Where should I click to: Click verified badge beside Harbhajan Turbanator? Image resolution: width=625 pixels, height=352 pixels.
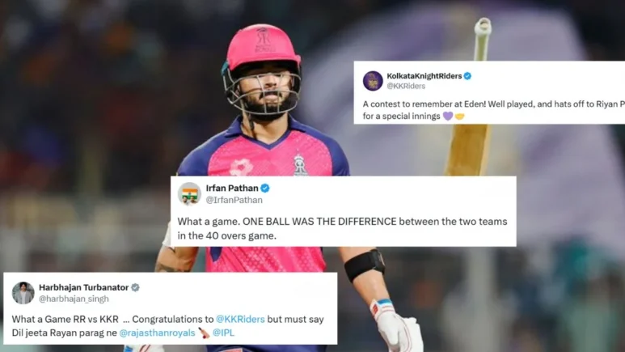coord(136,287)
